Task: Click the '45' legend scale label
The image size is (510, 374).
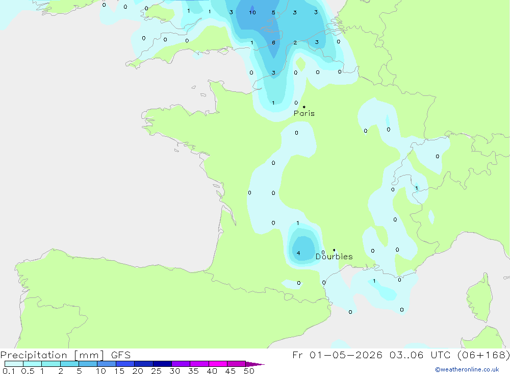Action: point(231,371)
